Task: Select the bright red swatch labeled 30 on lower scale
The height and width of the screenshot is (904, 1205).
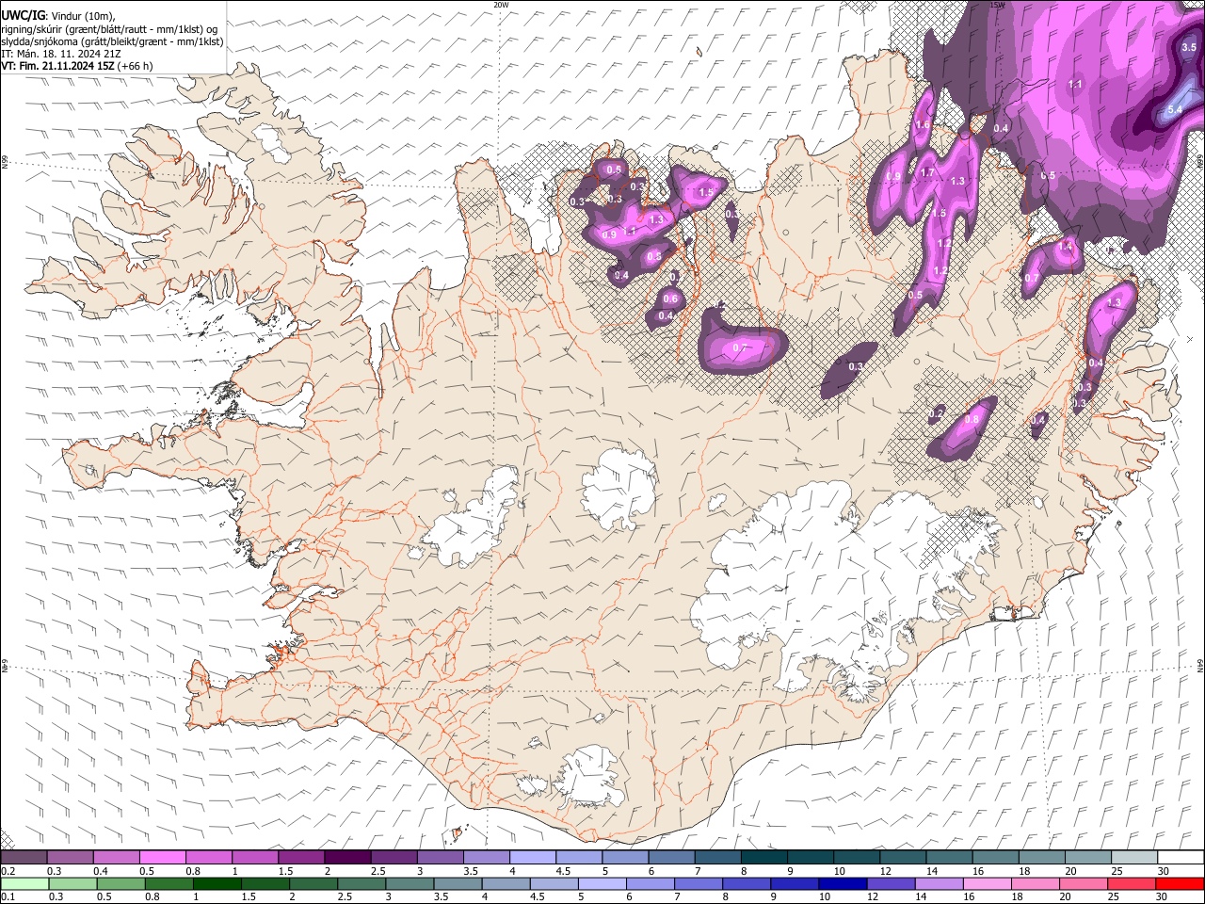Action: tap(1179, 883)
